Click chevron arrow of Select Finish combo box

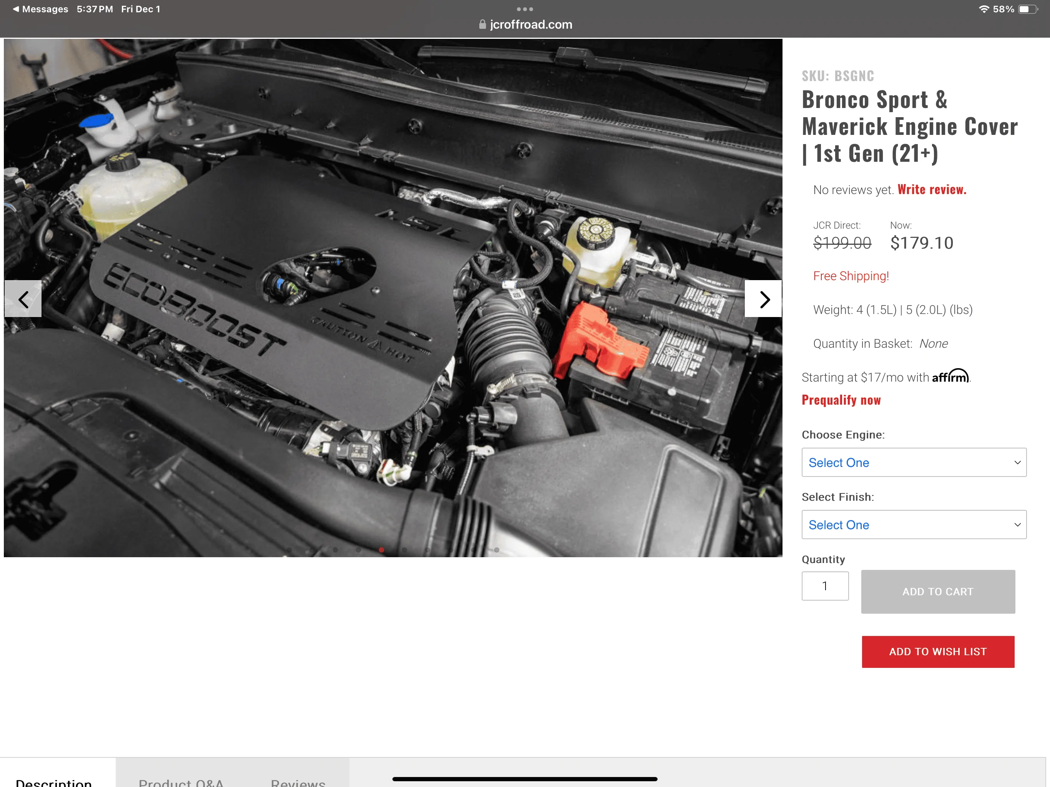pos(1017,525)
